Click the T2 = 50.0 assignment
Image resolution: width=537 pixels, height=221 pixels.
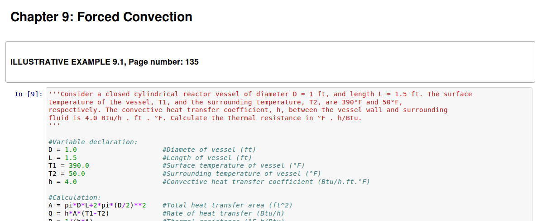(x=67, y=174)
